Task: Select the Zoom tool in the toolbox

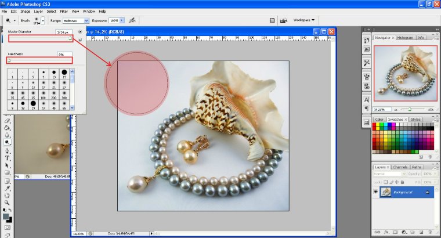Action: coord(7,203)
